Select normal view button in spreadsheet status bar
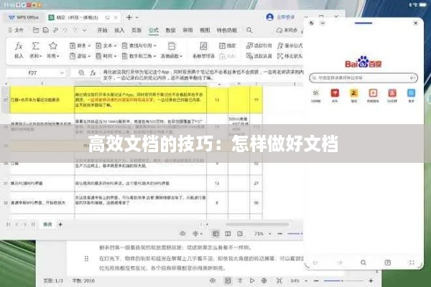This screenshot has width=431, height=287. [x=215, y=233]
